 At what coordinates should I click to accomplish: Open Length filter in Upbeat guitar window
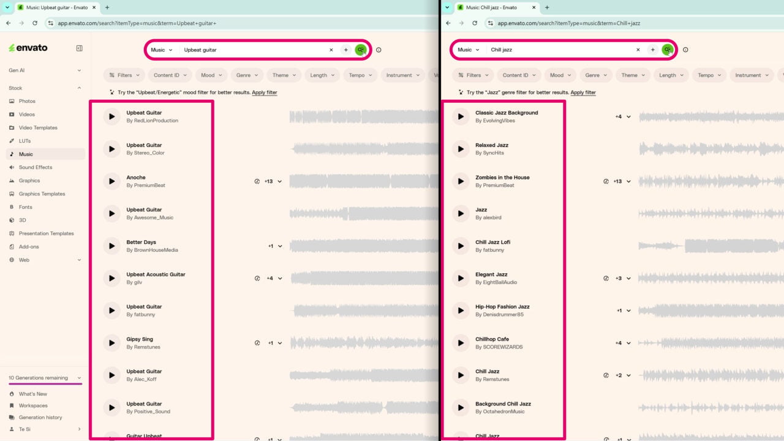[x=322, y=75]
